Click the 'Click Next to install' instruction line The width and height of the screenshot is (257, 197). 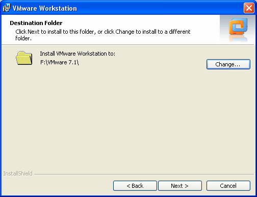click(x=103, y=32)
